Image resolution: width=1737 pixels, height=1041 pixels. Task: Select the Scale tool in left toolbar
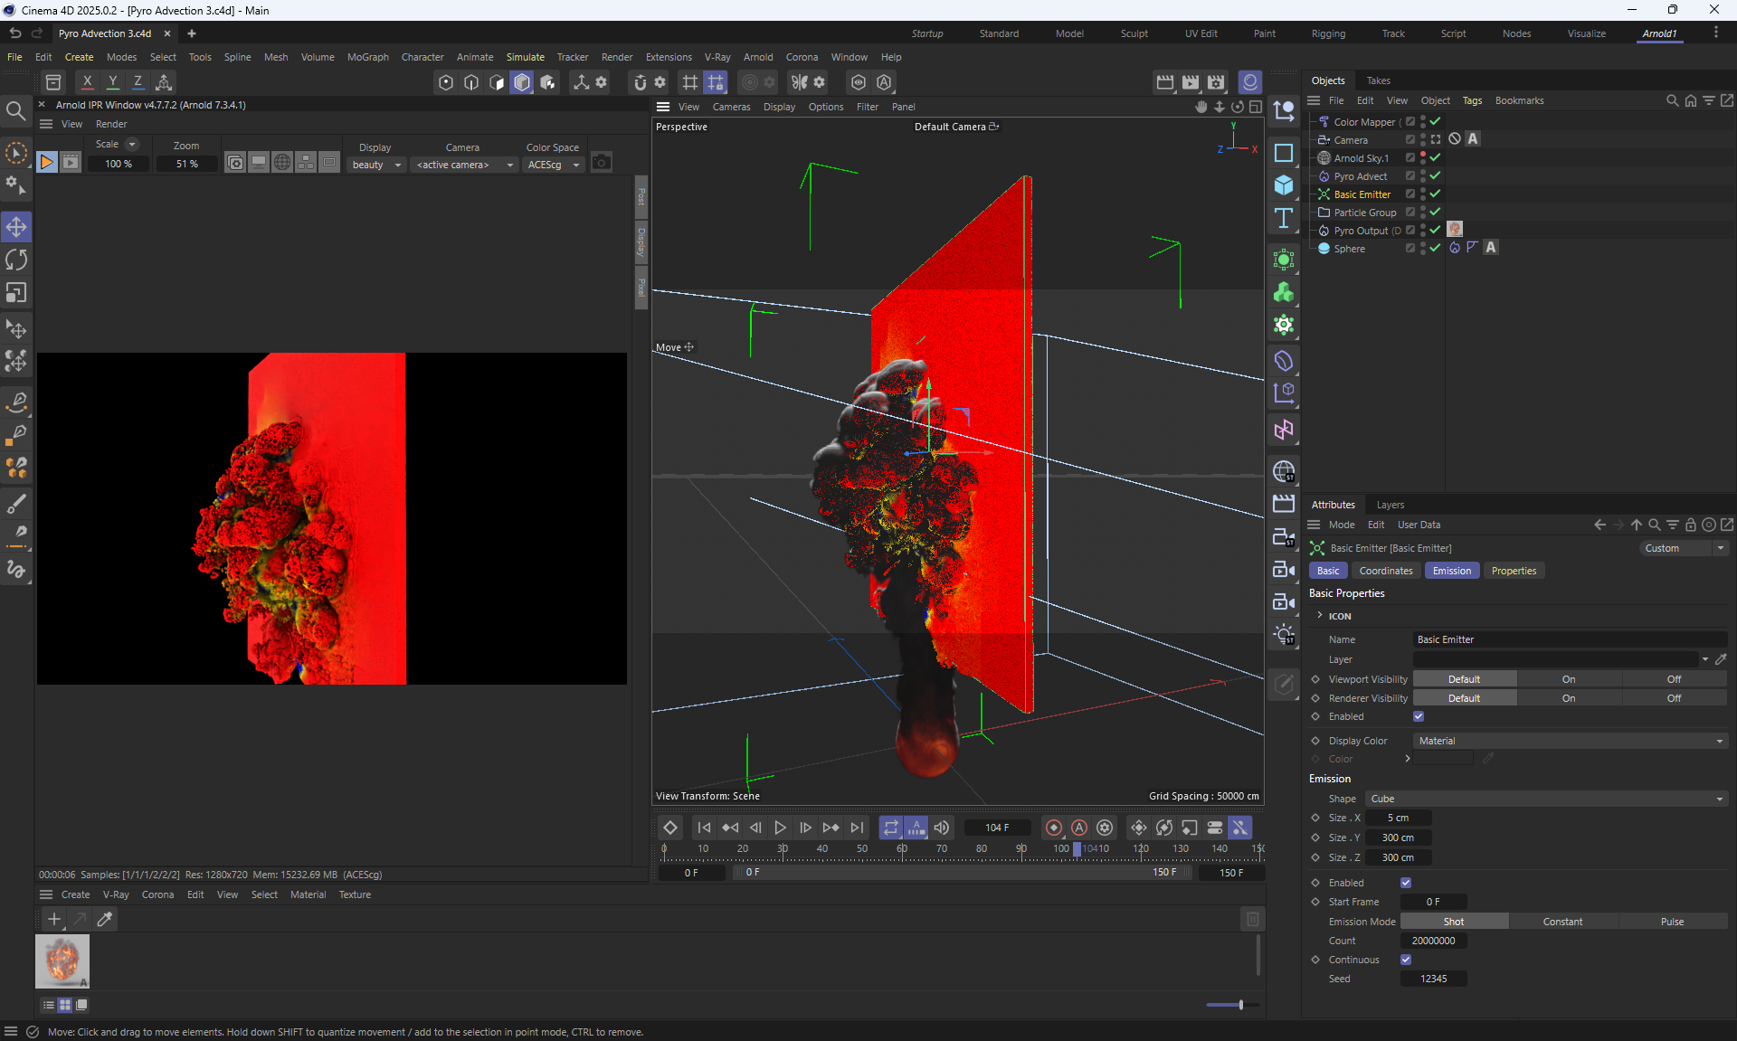click(16, 293)
